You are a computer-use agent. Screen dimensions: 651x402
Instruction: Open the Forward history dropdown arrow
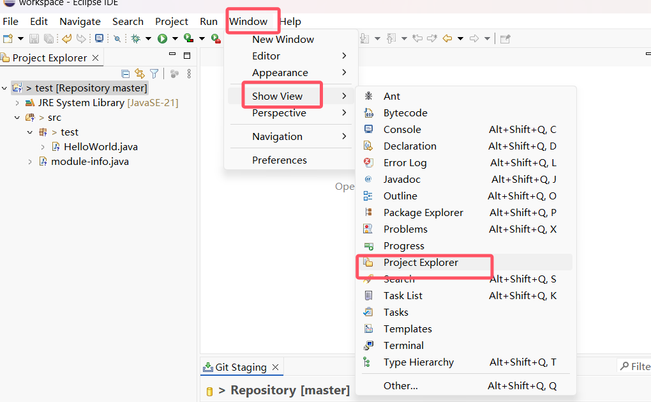coord(487,38)
